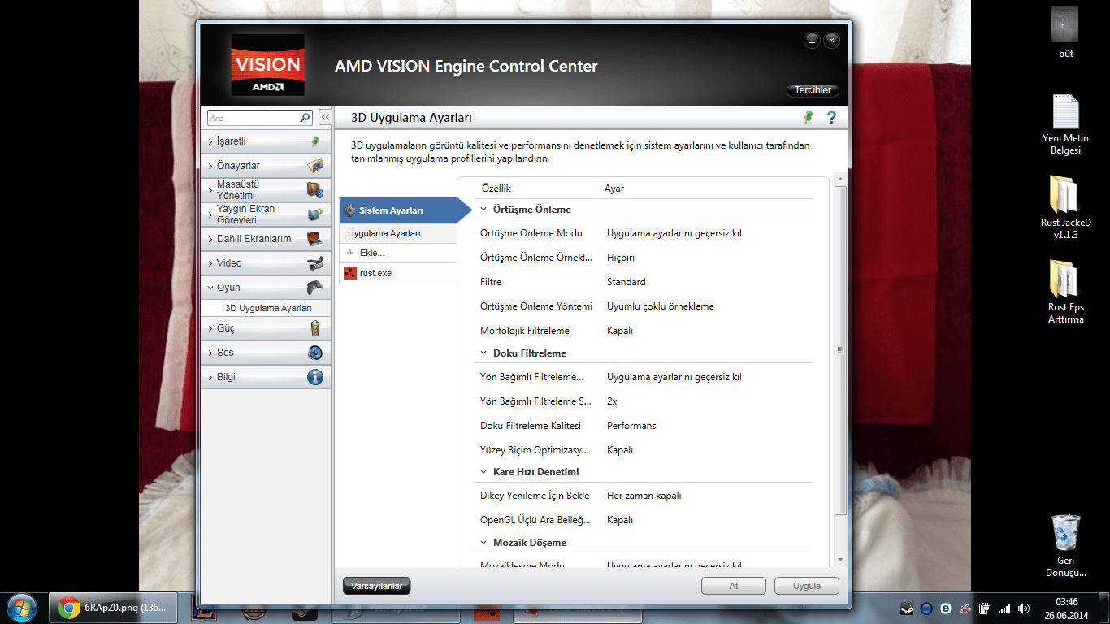Screen dimensions: 1110x624
Task: Click the red rust.exe application icon
Action: click(350, 273)
